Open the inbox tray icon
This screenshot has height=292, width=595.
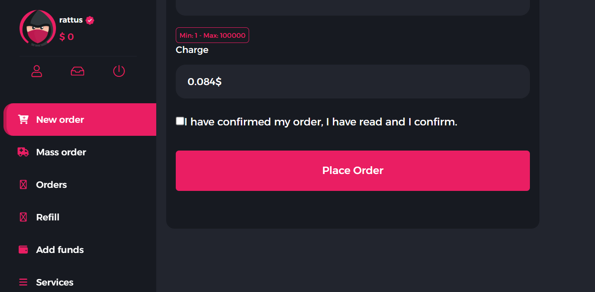(x=78, y=71)
